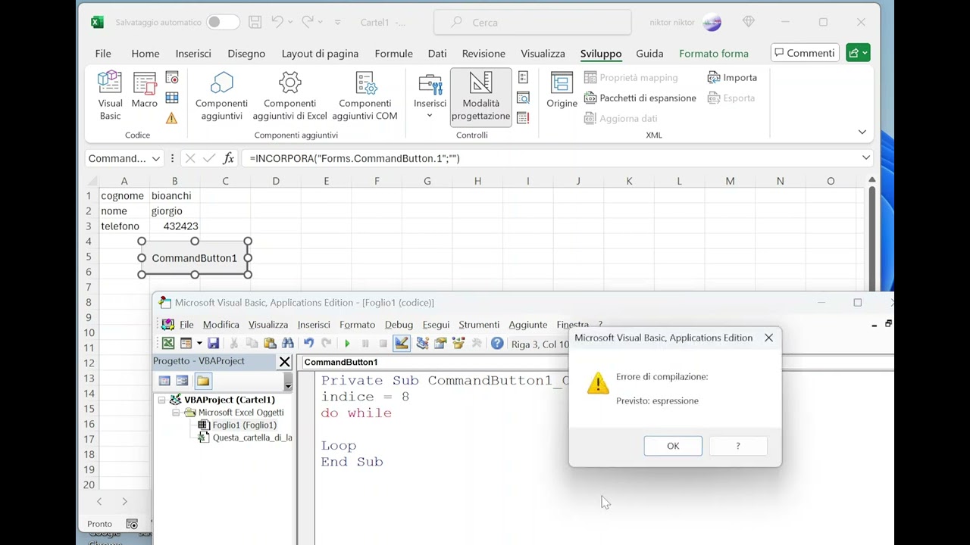Click the Insert Function fx icon
The image size is (970, 545).
click(228, 158)
